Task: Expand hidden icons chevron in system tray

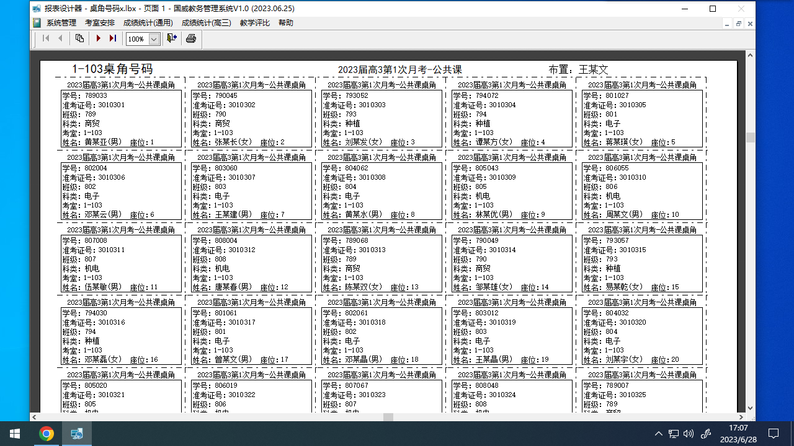Action: 659,433
